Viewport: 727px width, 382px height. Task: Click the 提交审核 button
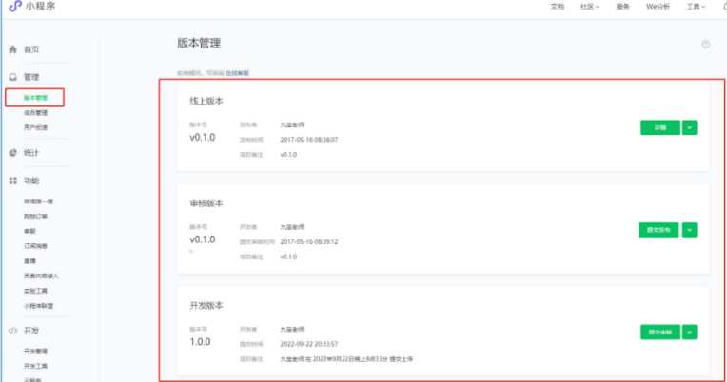point(659,332)
